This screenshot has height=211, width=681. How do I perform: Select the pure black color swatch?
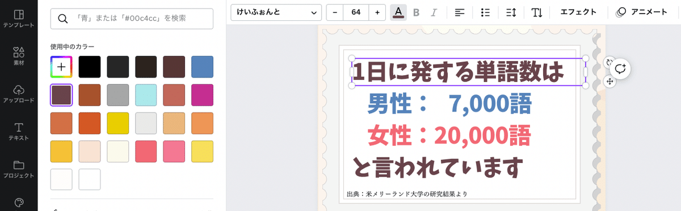pos(90,67)
